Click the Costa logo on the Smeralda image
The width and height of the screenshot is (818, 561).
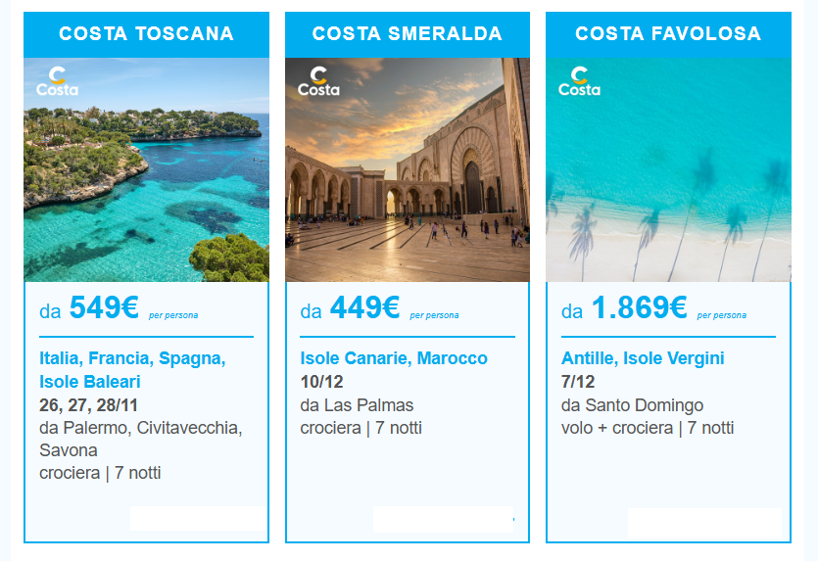tap(318, 81)
